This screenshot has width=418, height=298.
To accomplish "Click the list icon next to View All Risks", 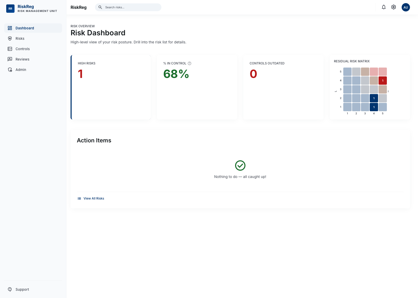I will point(79,198).
